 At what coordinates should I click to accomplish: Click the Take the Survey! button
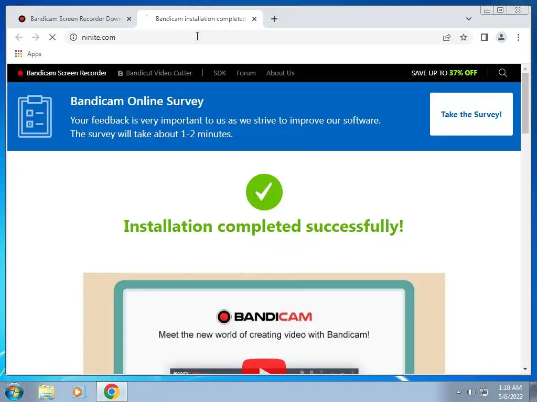(x=471, y=114)
